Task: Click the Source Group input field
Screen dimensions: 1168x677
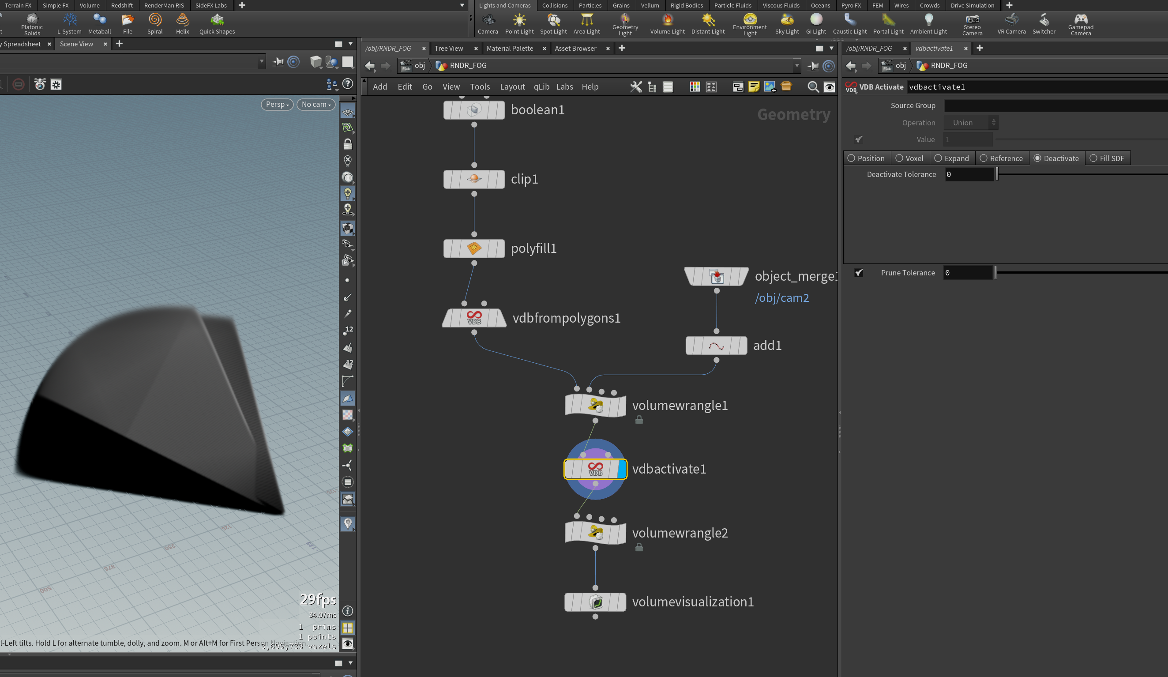Action: click(1055, 106)
